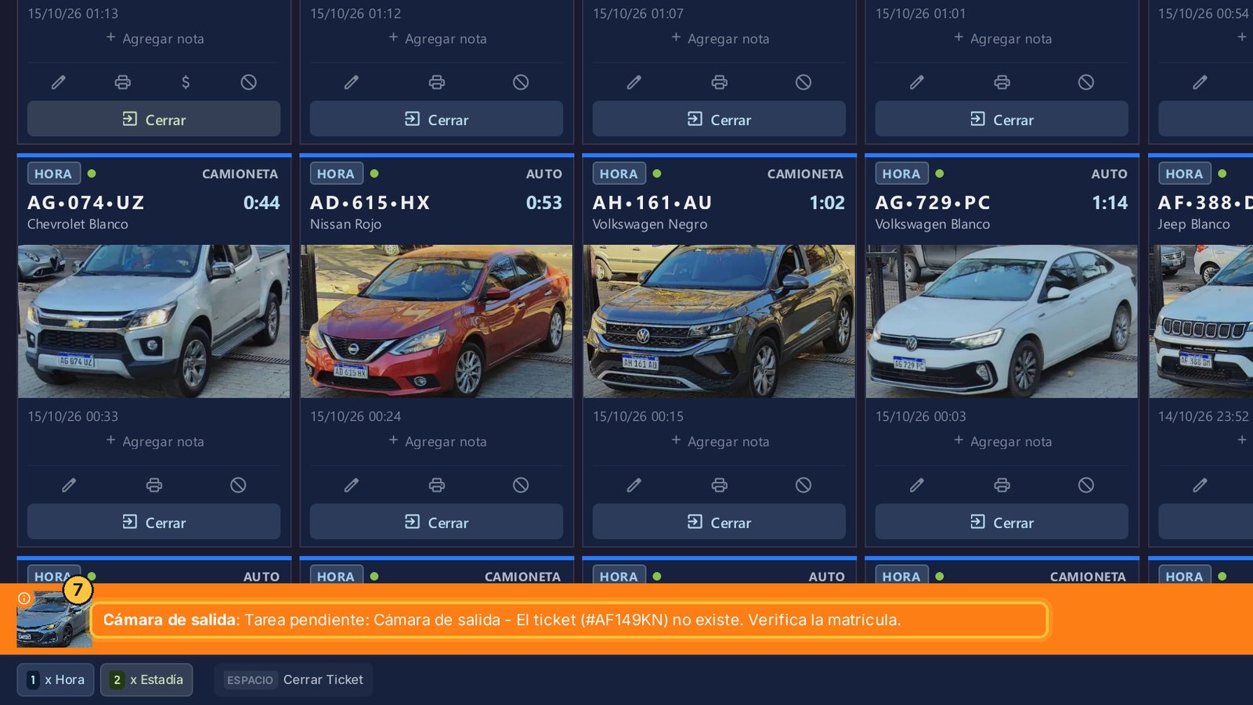Screen dimensions: 1253x705
Task: Open the white Chevrolet pickup photo
Action: 153,322
